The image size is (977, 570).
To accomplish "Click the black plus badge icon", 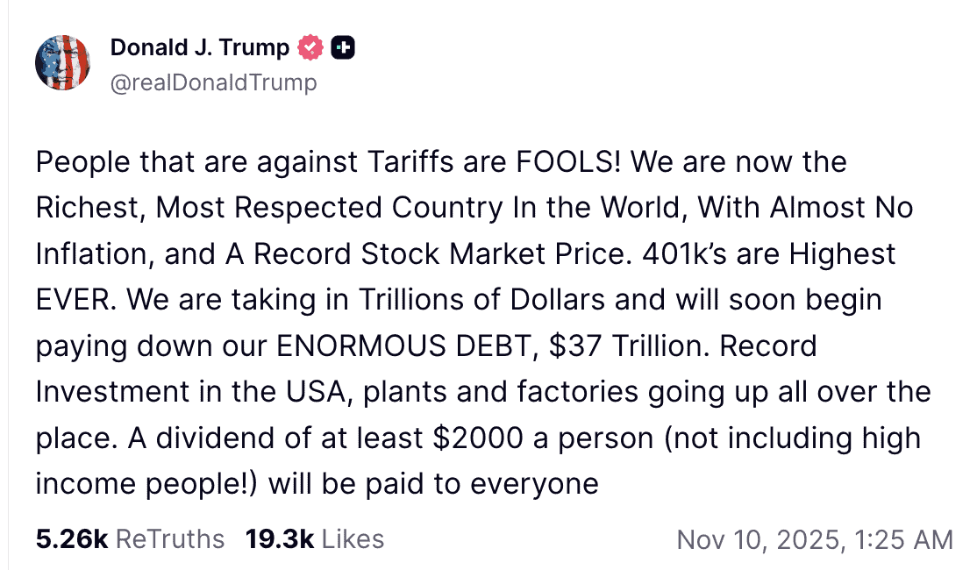I will coord(343,48).
